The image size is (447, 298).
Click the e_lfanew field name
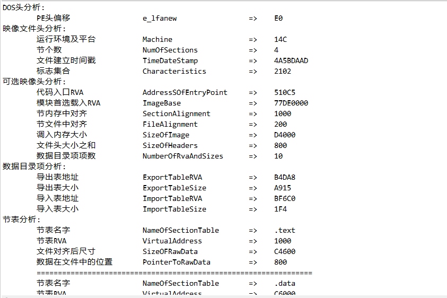pyautogui.click(x=160, y=18)
